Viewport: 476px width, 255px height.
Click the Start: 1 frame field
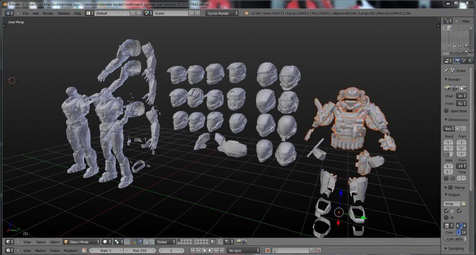click(106, 250)
